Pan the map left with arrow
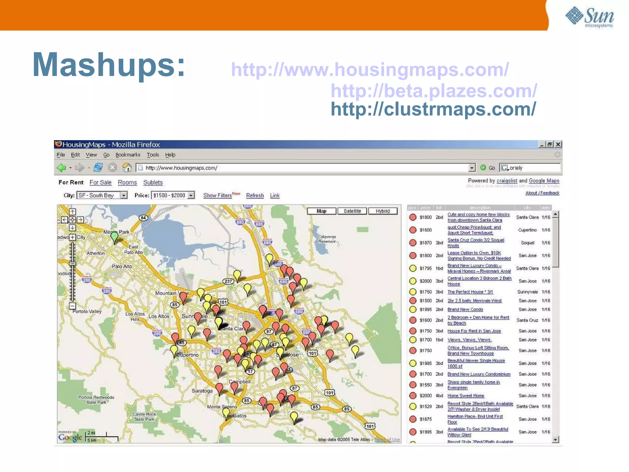The height and width of the screenshot is (472, 629). click(64, 219)
